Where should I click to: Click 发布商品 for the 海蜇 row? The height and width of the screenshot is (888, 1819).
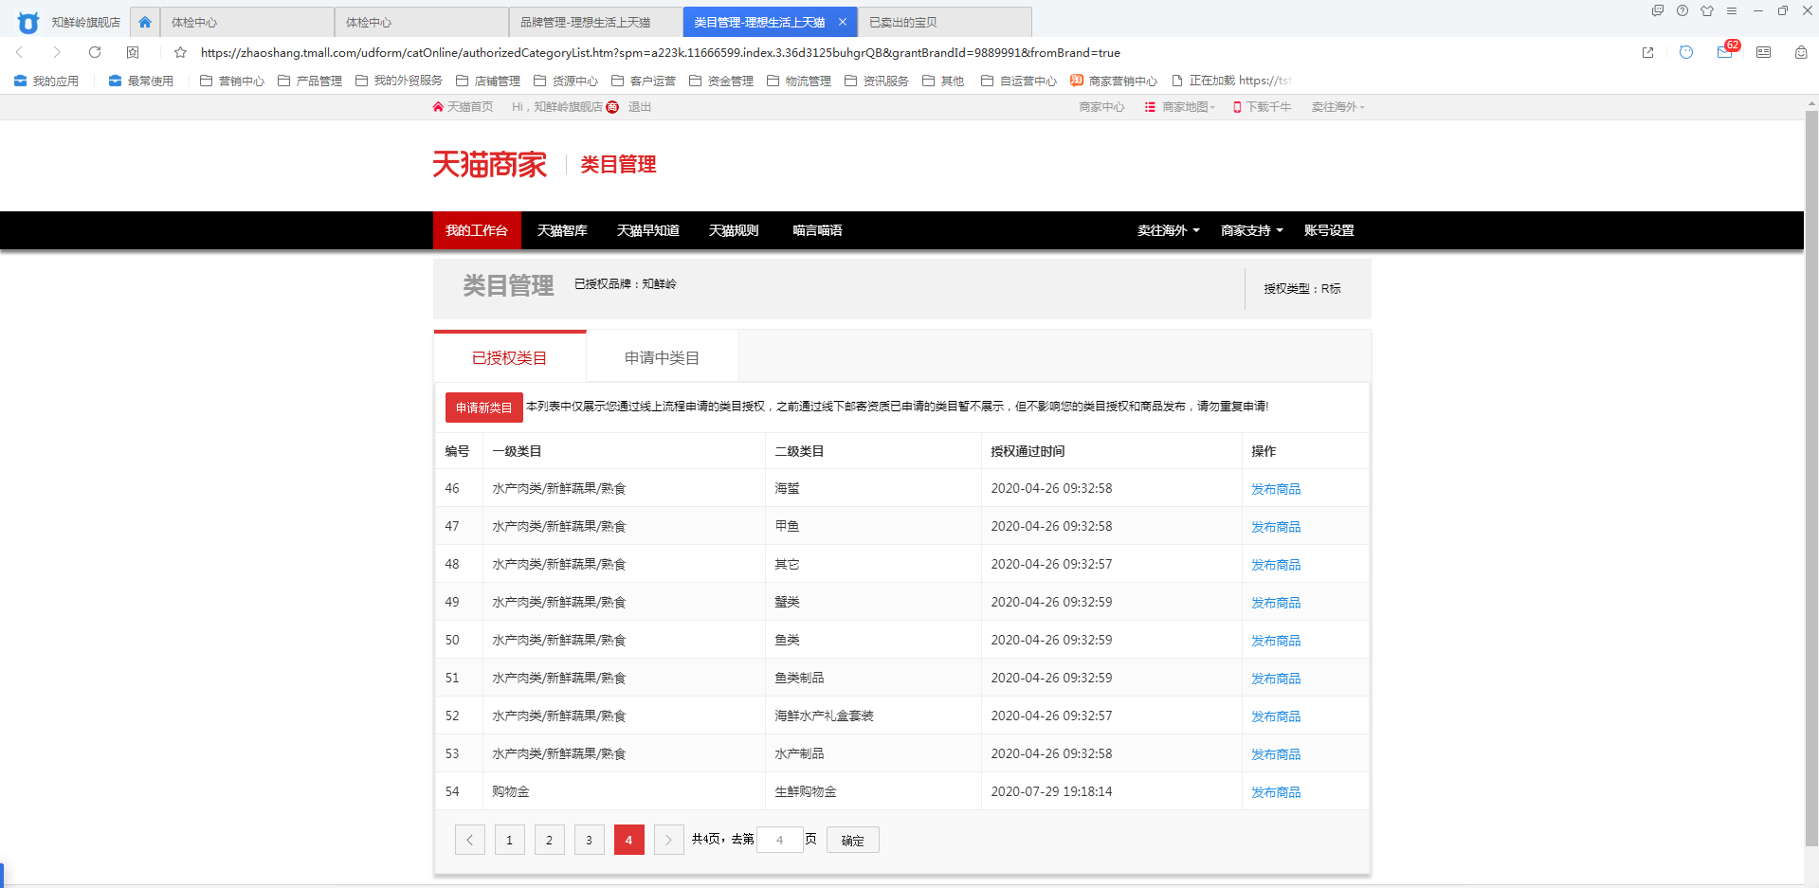click(1276, 489)
